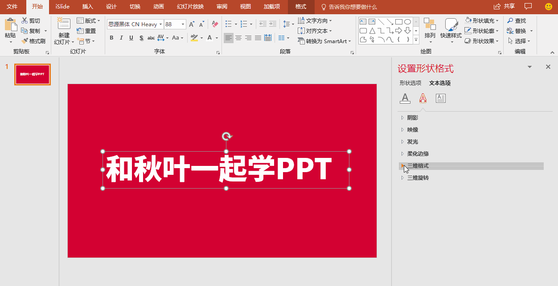This screenshot has width=558, height=286.
Task: Click the 选择 select button
Action: [519, 41]
